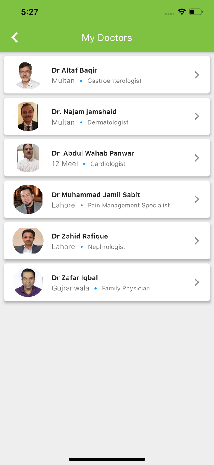Tap the Wi-Fi icon in status bar
Screen dimensions: 214x465
coord(182,11)
